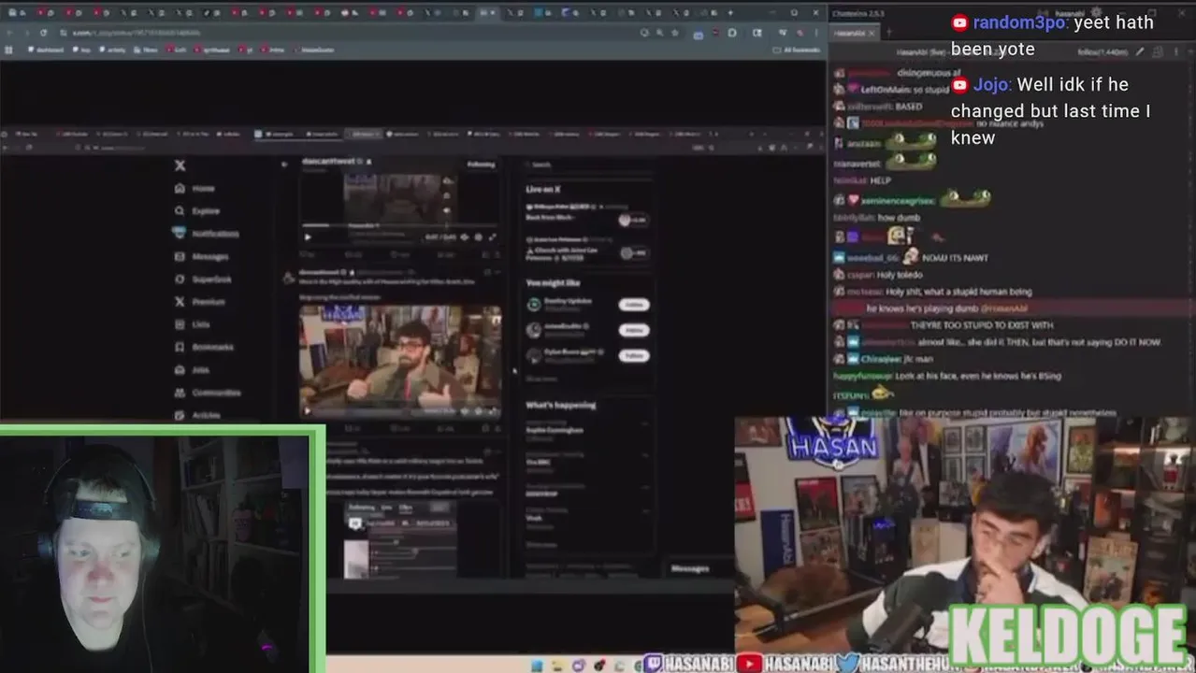This screenshot has width=1196, height=673.
Task: Follow the first You might like account
Action: pos(634,305)
